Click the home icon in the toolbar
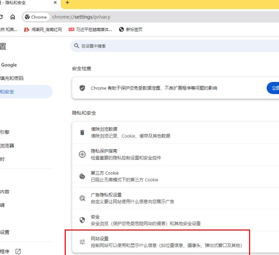279x255 pixels. [x=12, y=17]
